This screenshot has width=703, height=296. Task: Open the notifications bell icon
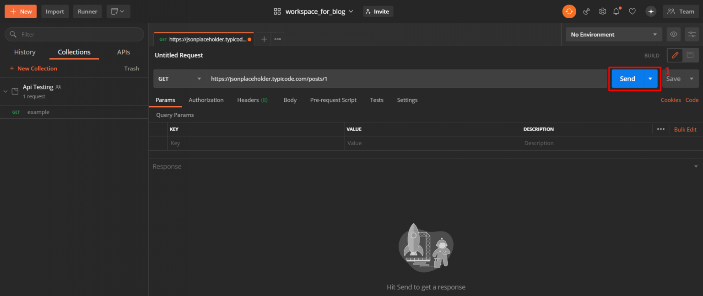pyautogui.click(x=616, y=11)
